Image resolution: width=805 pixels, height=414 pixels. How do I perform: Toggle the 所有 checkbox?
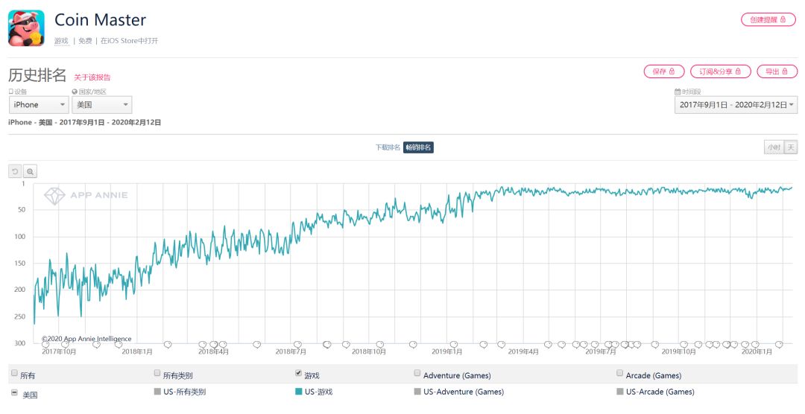(15, 374)
